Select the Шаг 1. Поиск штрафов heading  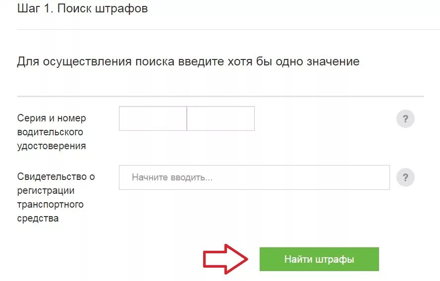click(x=82, y=8)
